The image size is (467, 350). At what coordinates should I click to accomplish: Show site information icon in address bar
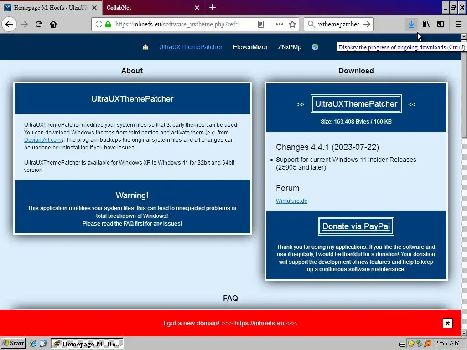point(99,24)
